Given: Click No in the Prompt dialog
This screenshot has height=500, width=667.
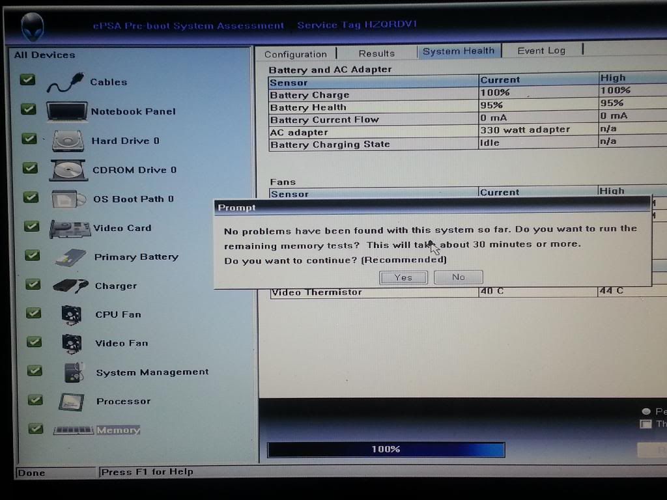Looking at the screenshot, I should tap(458, 277).
